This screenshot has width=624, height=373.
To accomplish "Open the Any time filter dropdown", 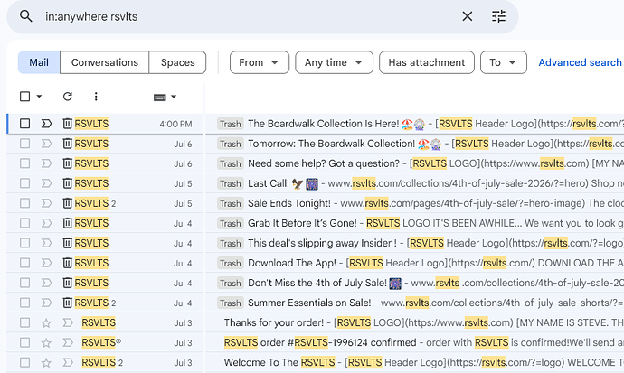I will (x=334, y=62).
